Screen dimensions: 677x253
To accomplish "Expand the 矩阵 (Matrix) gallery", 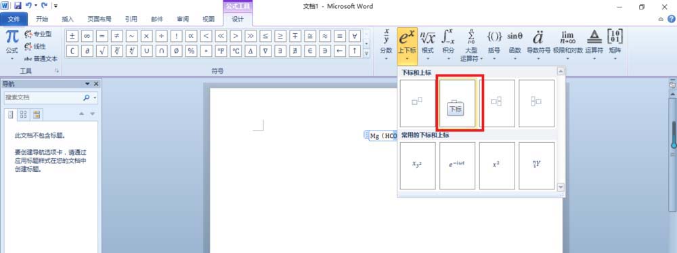I will click(x=615, y=45).
